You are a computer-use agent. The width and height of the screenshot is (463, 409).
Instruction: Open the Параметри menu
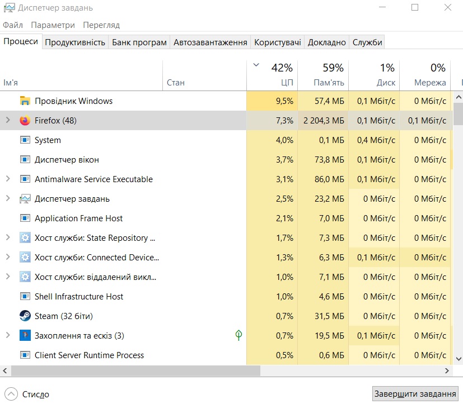tap(53, 25)
